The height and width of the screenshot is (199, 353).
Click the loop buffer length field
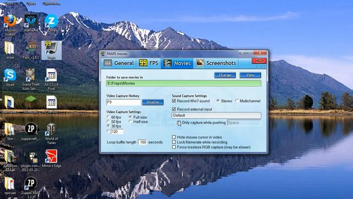[x=142, y=142]
